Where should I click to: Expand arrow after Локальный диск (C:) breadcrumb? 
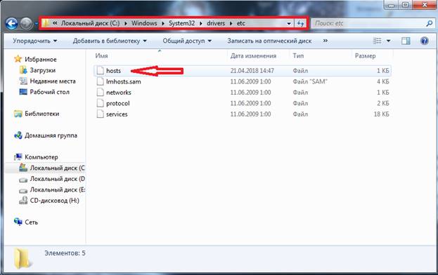point(126,23)
